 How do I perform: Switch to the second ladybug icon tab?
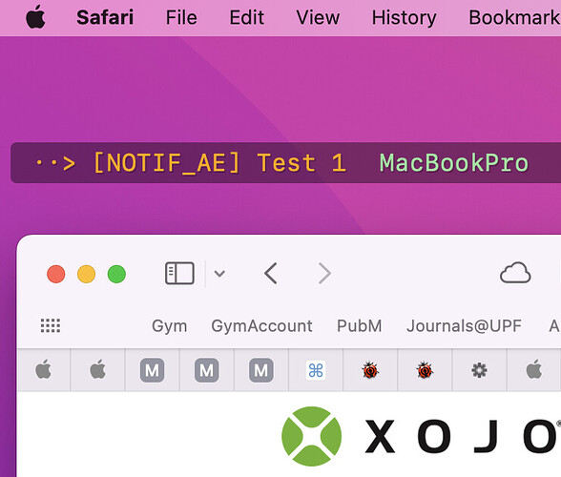pyautogui.click(x=425, y=369)
